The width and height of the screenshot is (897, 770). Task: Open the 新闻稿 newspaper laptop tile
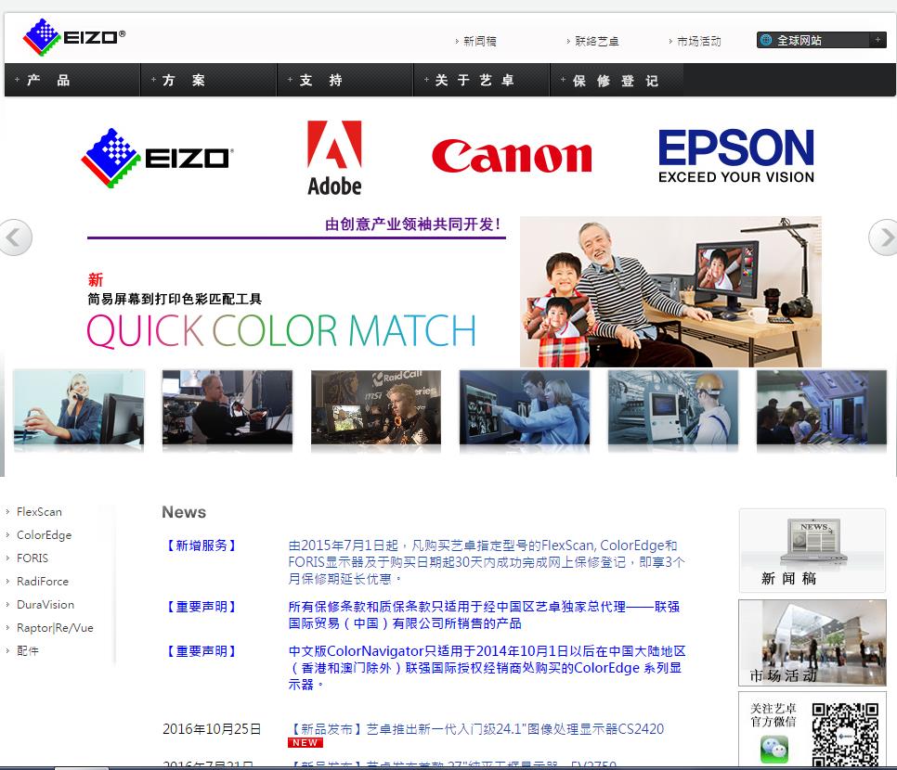point(812,550)
